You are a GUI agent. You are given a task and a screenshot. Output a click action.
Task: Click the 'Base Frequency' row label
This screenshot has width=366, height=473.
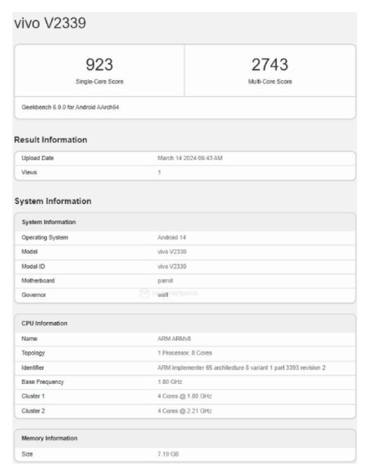click(x=43, y=382)
